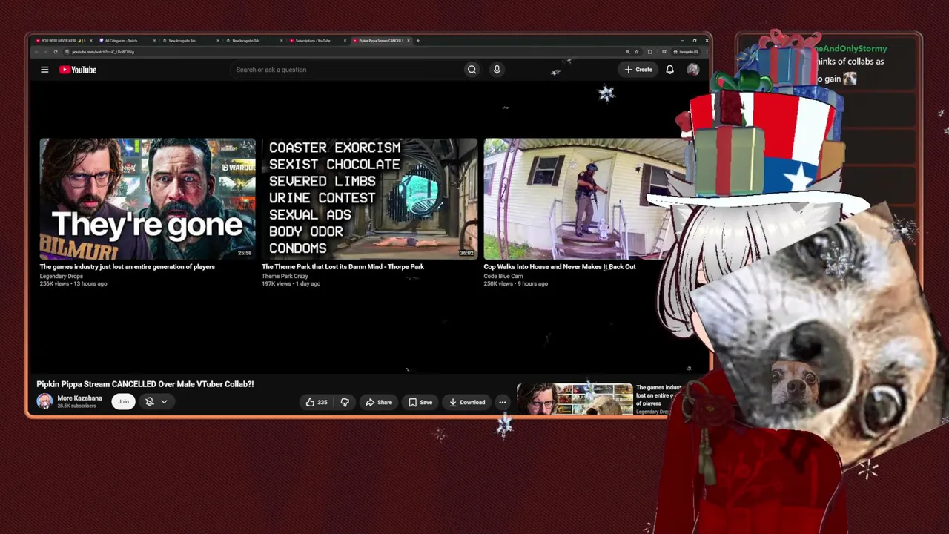The height and width of the screenshot is (534, 949).
Task: Expand the subscription notification dropdown chevron
Action: click(x=164, y=401)
